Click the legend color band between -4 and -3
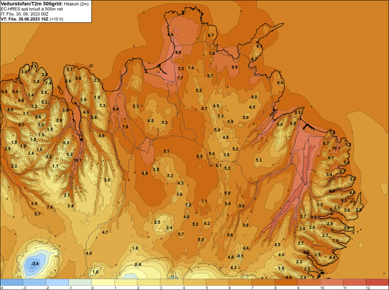Image resolution: width=389 pixels, height=290 pixels. point(11,282)
